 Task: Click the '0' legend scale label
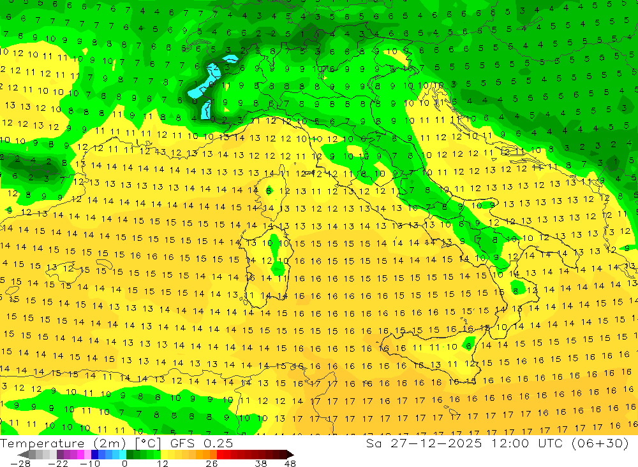[x=124, y=464]
